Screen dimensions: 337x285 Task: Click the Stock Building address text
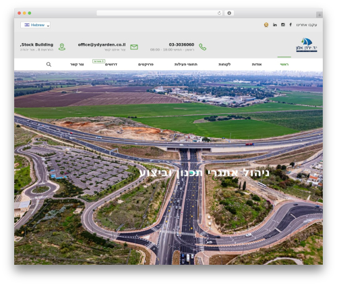37,44
